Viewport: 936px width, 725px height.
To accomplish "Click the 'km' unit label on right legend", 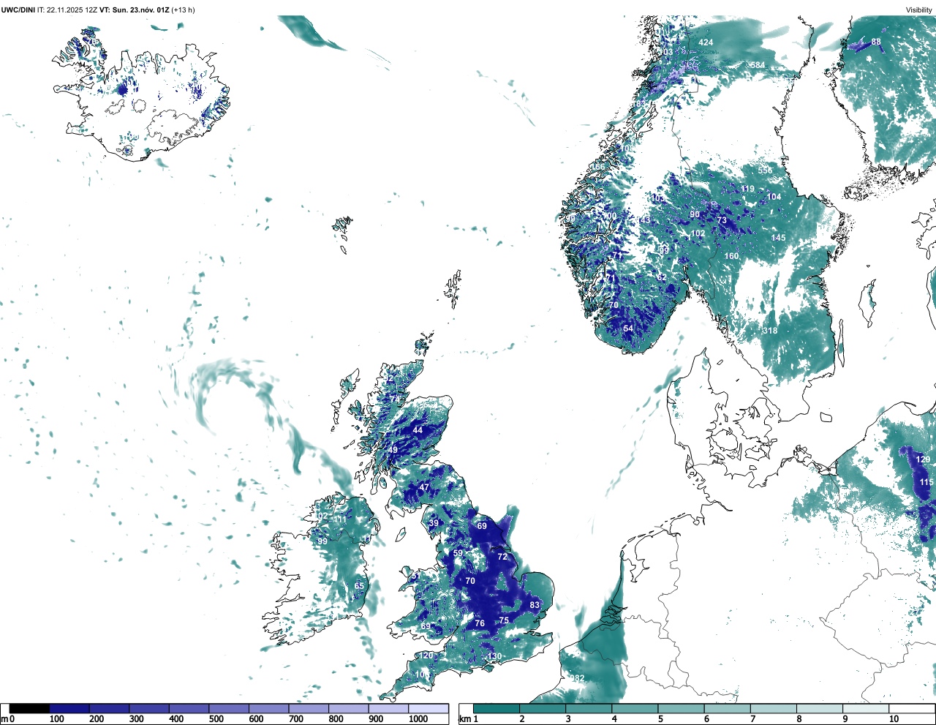I will click(x=464, y=719).
